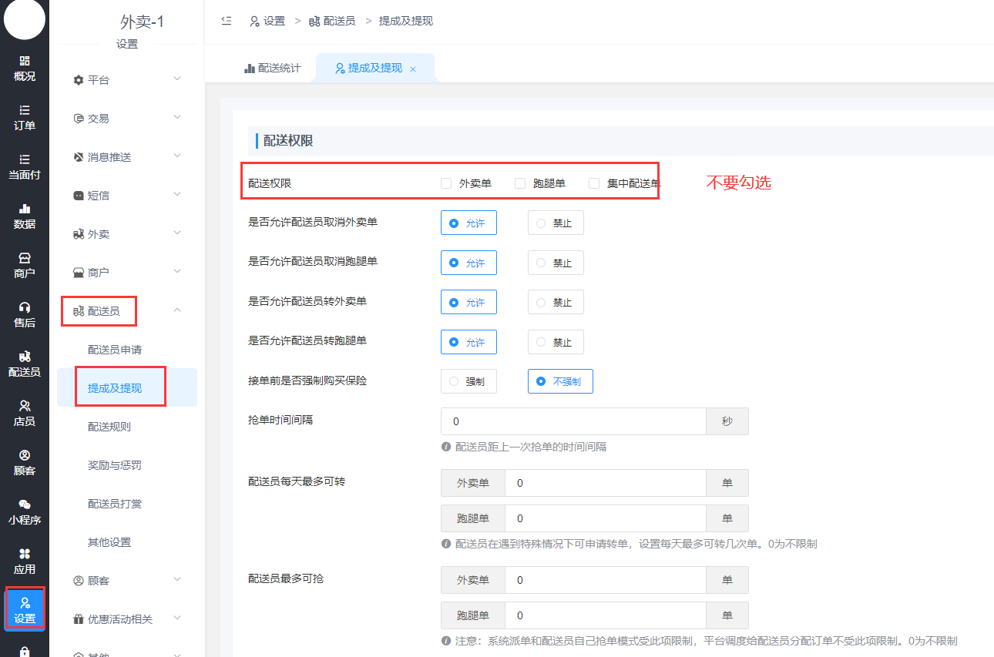Expand the 短信 menu chevron
Image resolution: width=994 pixels, height=657 pixels.
[177, 195]
